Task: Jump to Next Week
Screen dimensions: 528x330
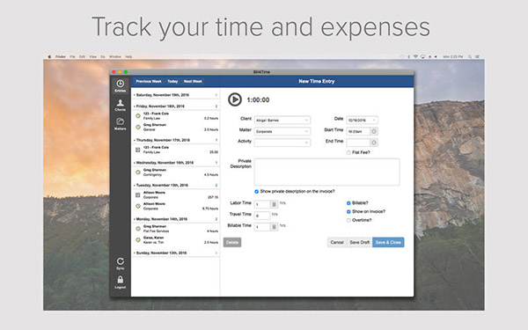Action: coord(193,81)
